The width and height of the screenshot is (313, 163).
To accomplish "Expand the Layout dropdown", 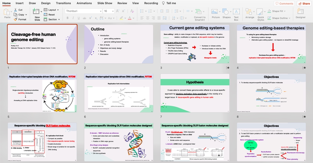I will tap(58, 10).
